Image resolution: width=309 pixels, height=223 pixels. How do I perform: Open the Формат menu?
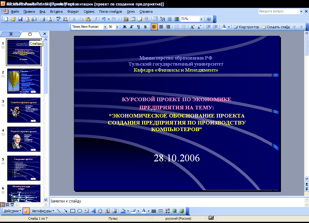coord(73,12)
